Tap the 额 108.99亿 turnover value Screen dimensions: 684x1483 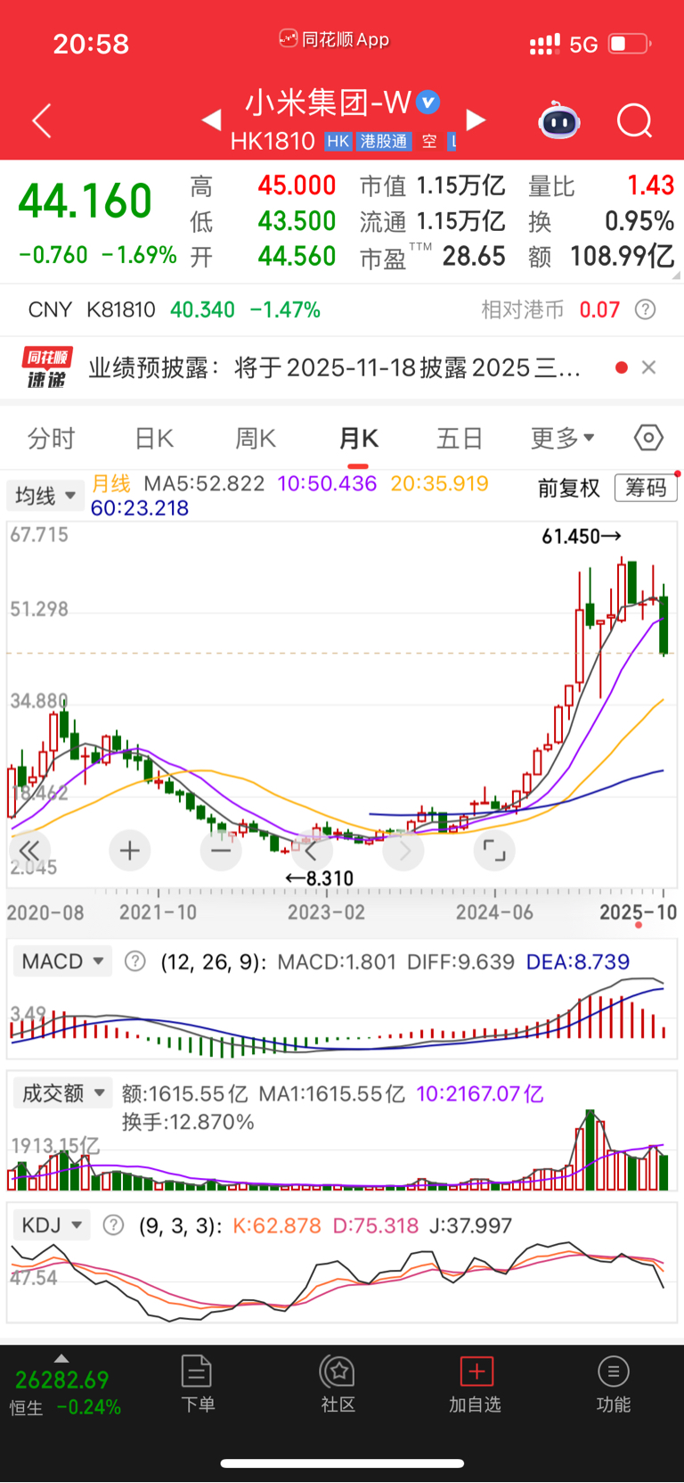coord(601,257)
